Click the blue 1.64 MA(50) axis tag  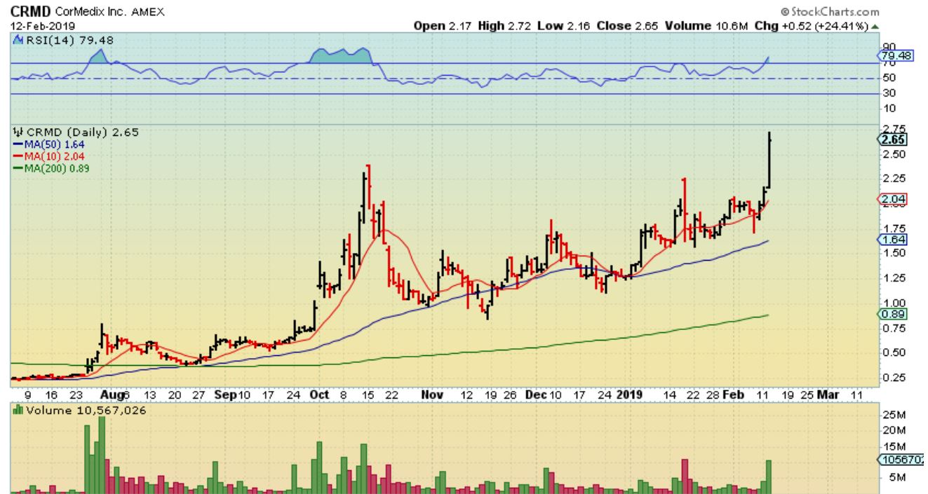(893, 240)
